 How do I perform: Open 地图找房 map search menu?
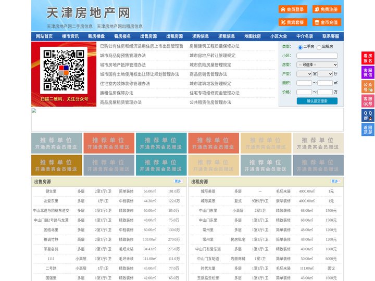tap(253, 36)
